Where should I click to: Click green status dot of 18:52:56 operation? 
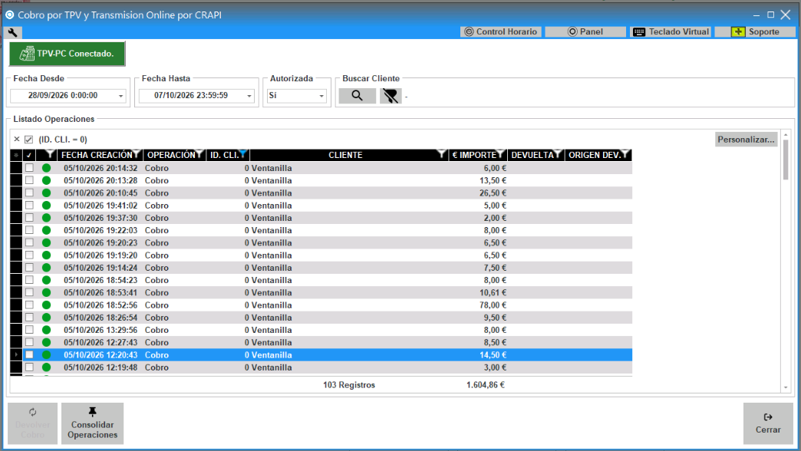[x=47, y=305]
